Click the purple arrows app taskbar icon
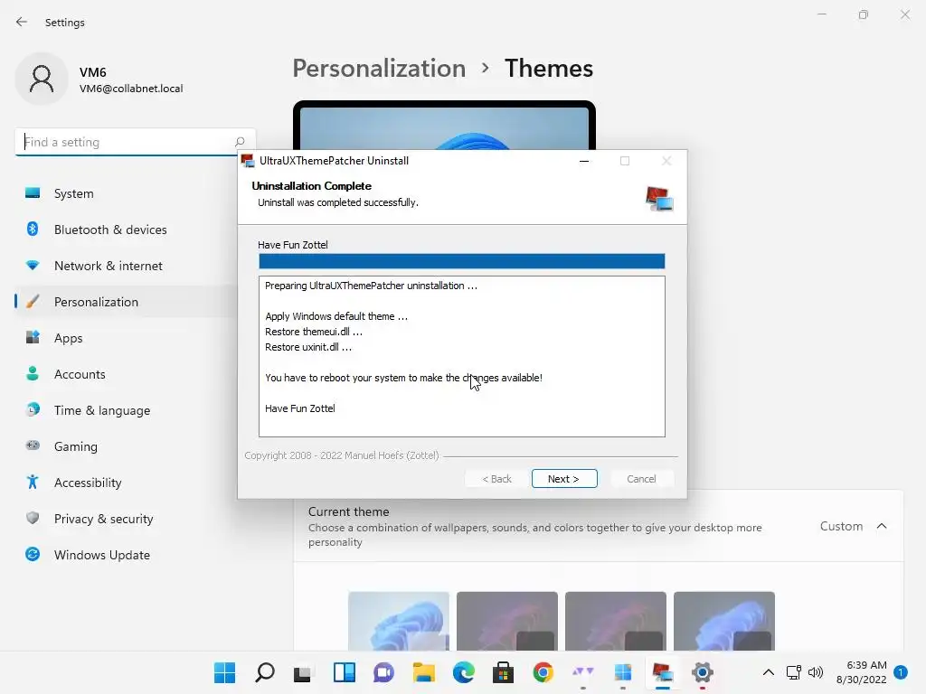Image resolution: width=926 pixels, height=694 pixels. point(583,672)
